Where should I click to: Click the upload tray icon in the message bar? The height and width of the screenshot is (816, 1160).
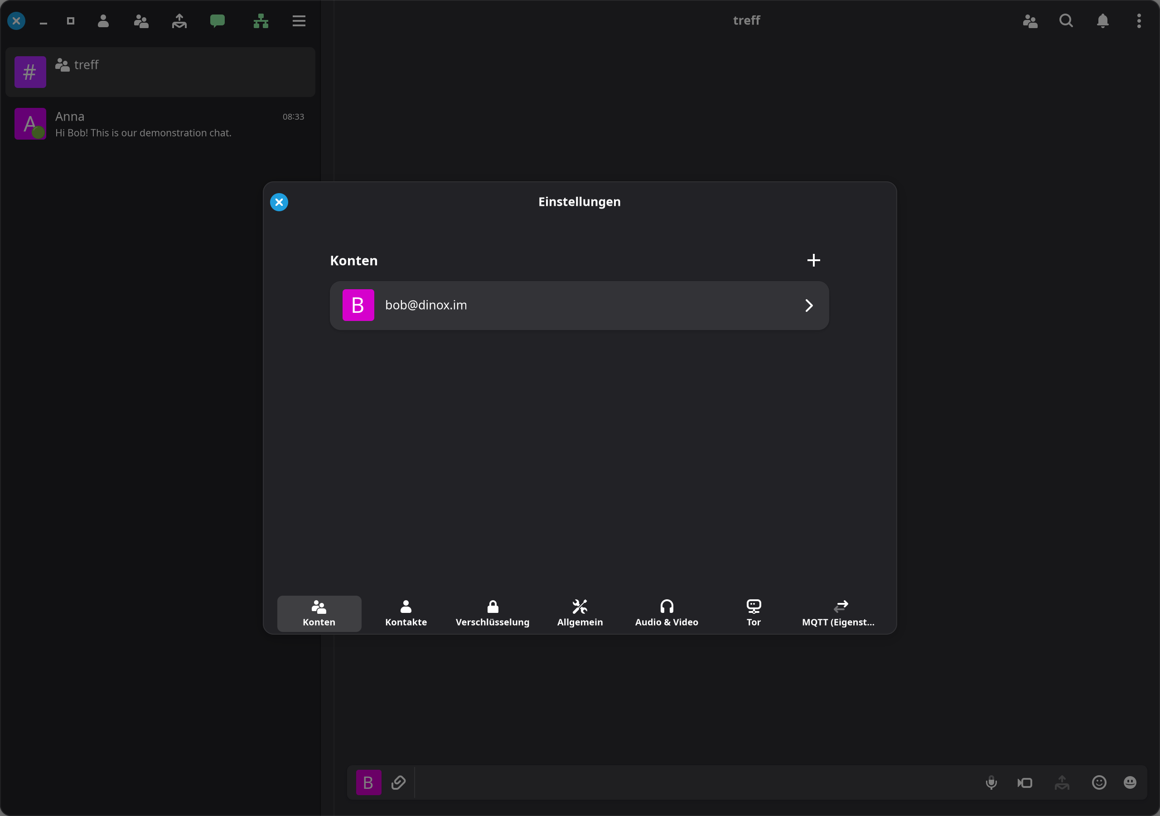[1062, 783]
